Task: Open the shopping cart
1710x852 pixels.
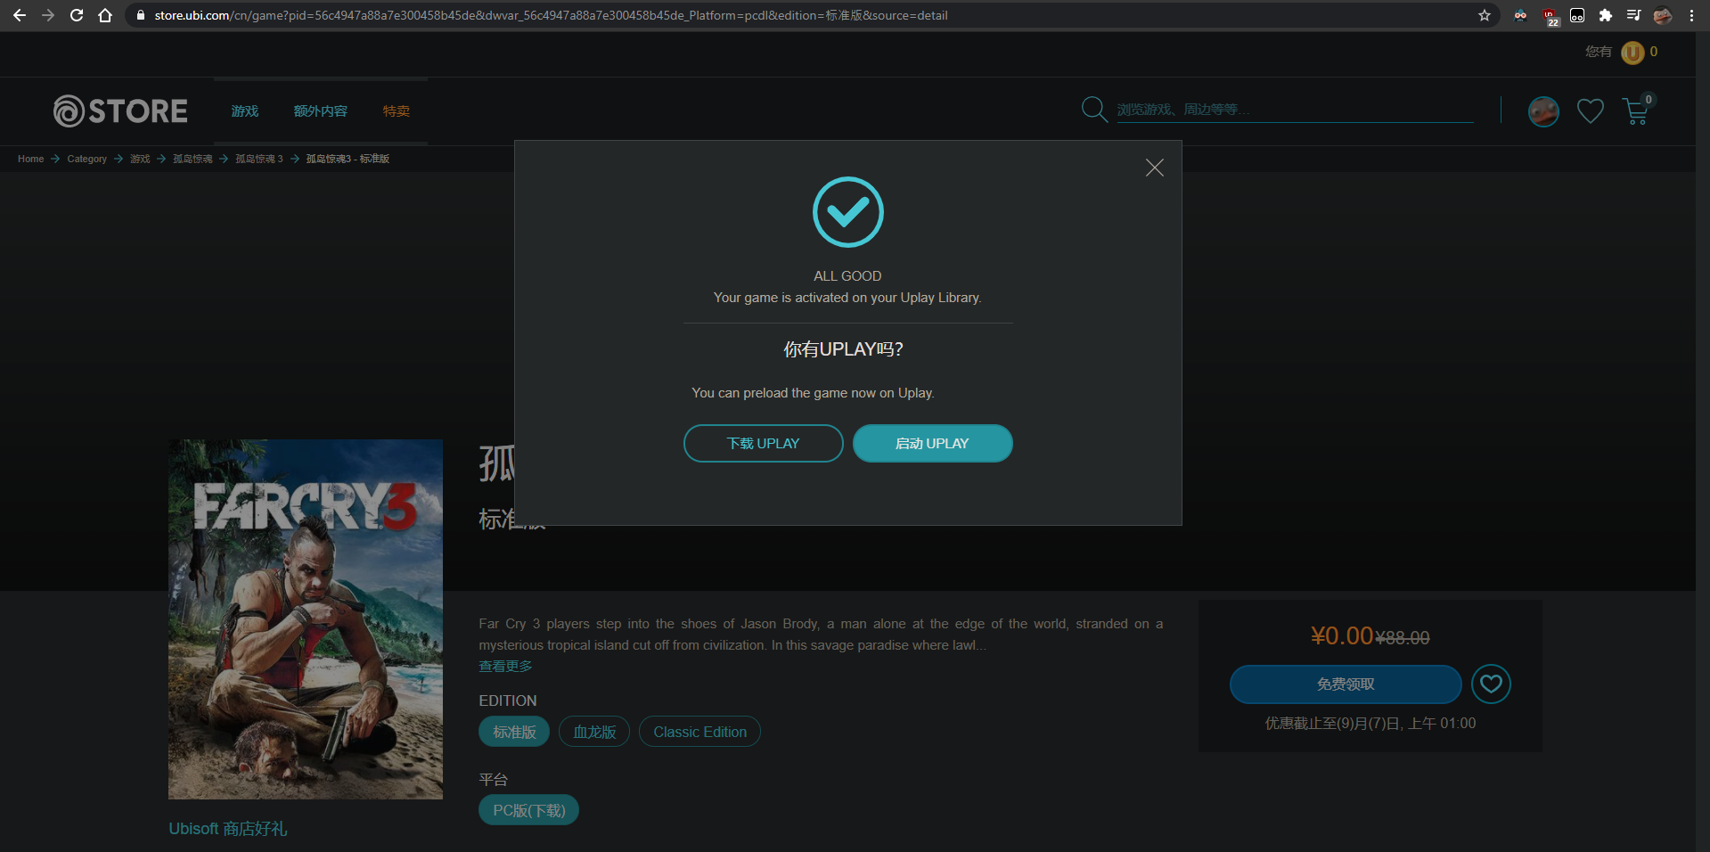Action: (1636, 111)
